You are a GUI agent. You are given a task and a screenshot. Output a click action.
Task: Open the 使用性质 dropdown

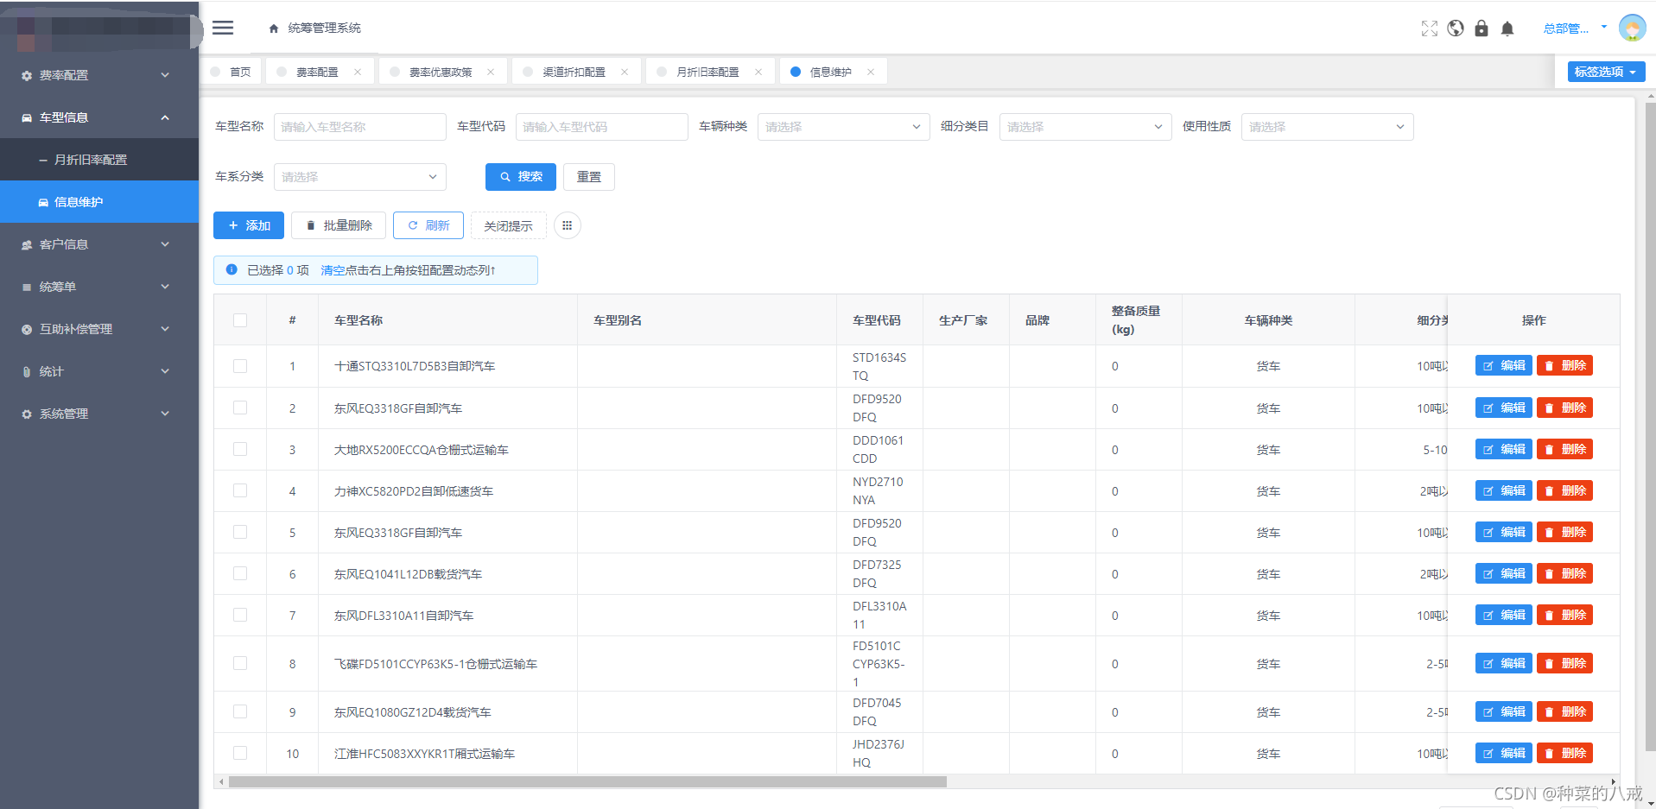tap(1327, 127)
